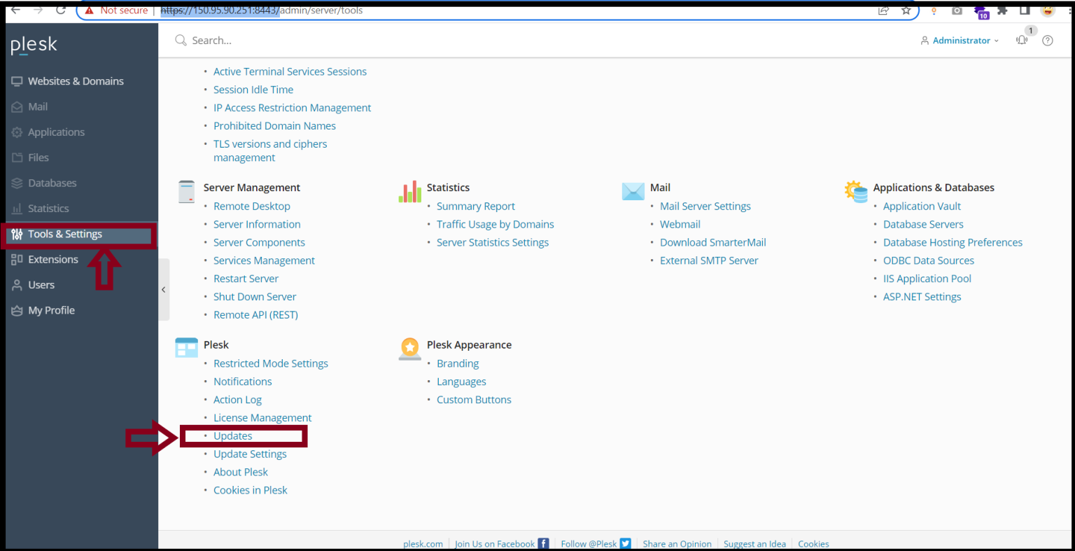Image resolution: width=1075 pixels, height=551 pixels.
Task: Click the Files folder sidebar icon
Action: coord(17,158)
